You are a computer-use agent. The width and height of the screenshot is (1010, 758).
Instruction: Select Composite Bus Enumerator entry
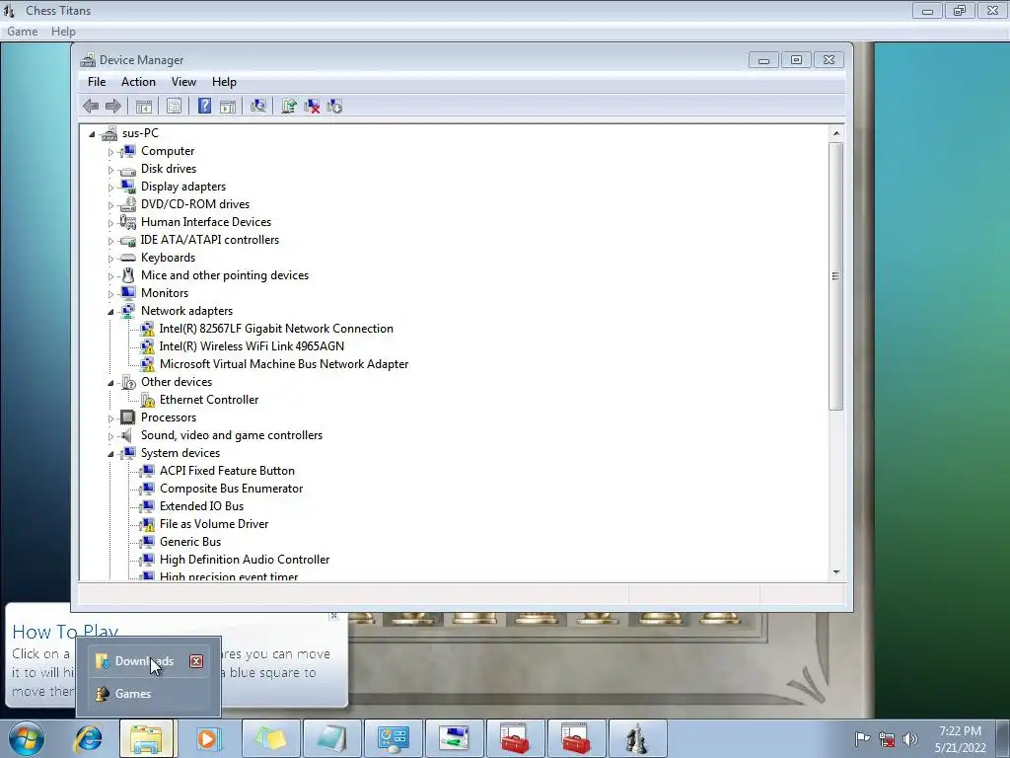click(x=231, y=489)
